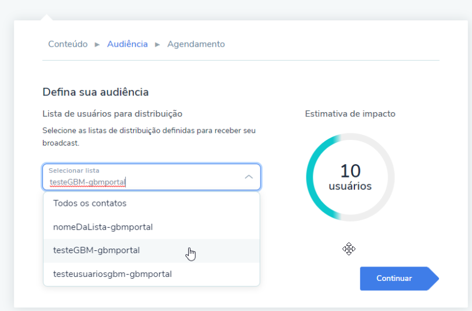Choose Todos os contatos option
This screenshot has width=472, height=311.
coord(90,203)
